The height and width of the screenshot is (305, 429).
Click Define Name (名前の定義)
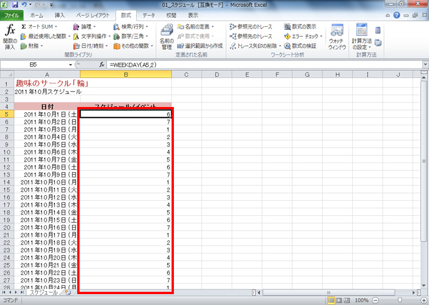tap(196, 26)
